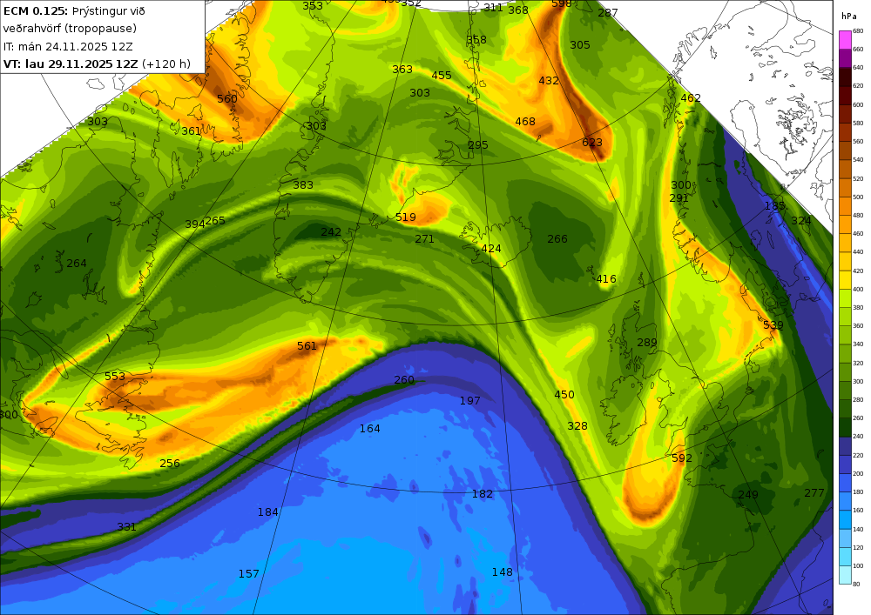Click the map value '328'
871x615 pixels.
point(577,426)
